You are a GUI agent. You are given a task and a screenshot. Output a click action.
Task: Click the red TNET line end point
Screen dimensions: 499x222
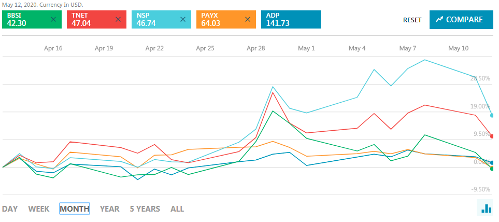point(492,136)
